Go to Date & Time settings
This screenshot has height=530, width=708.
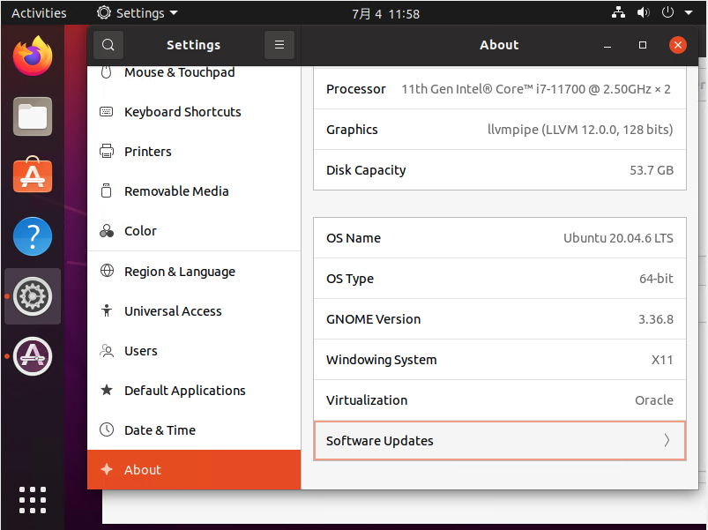160,430
